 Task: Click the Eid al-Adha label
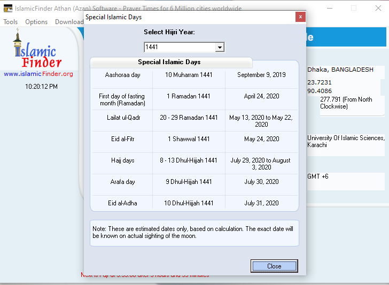tap(122, 203)
